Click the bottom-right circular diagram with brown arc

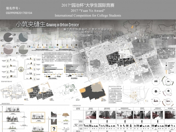coord(168,102)
